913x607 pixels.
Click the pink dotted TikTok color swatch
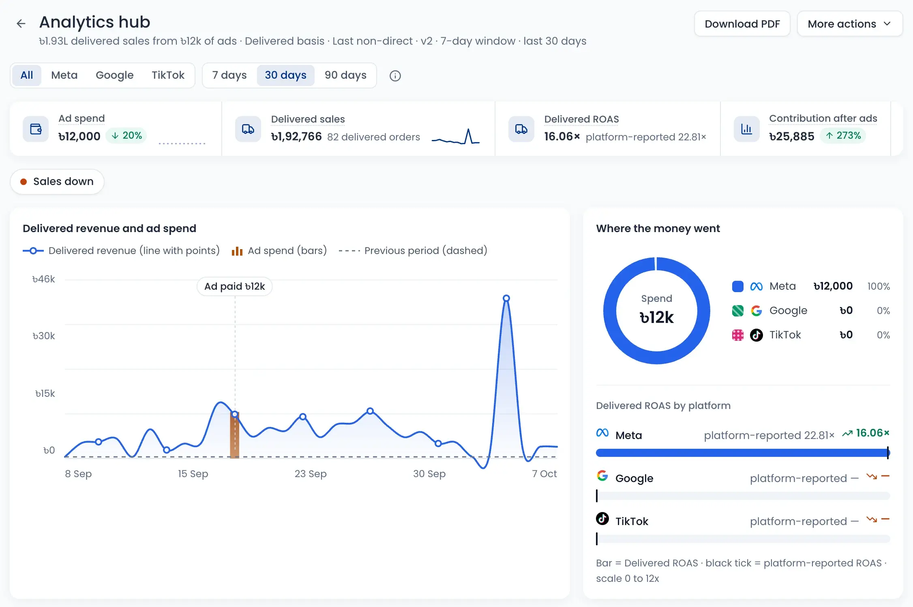[x=738, y=335]
